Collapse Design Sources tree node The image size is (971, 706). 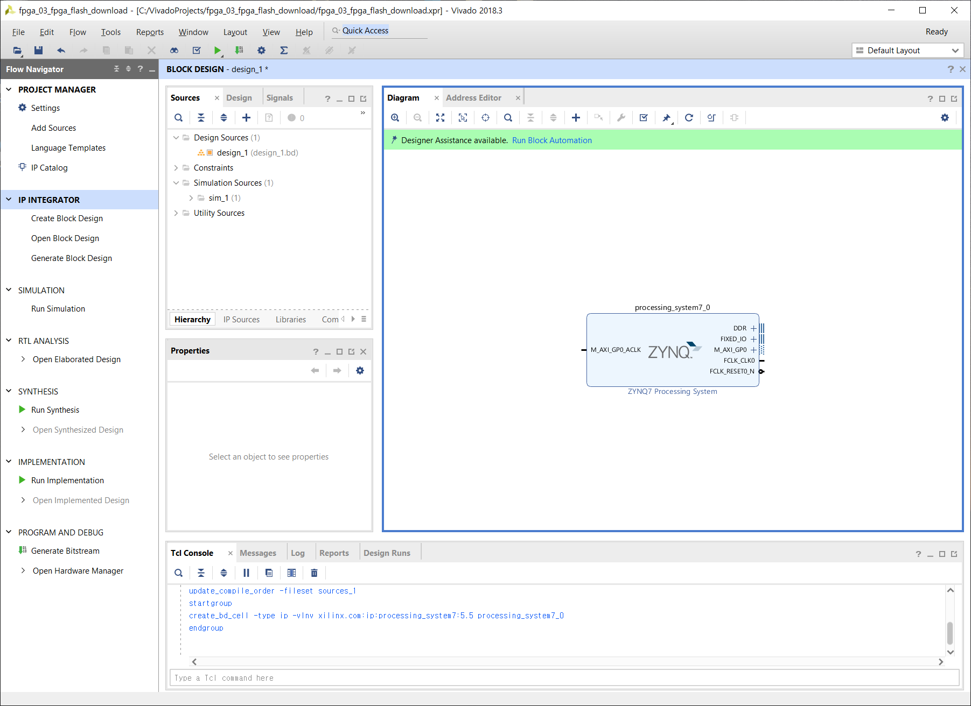click(176, 138)
